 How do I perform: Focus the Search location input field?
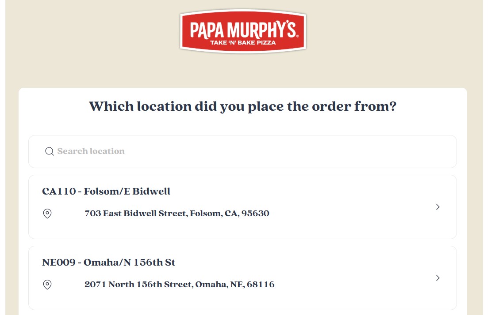(242, 151)
